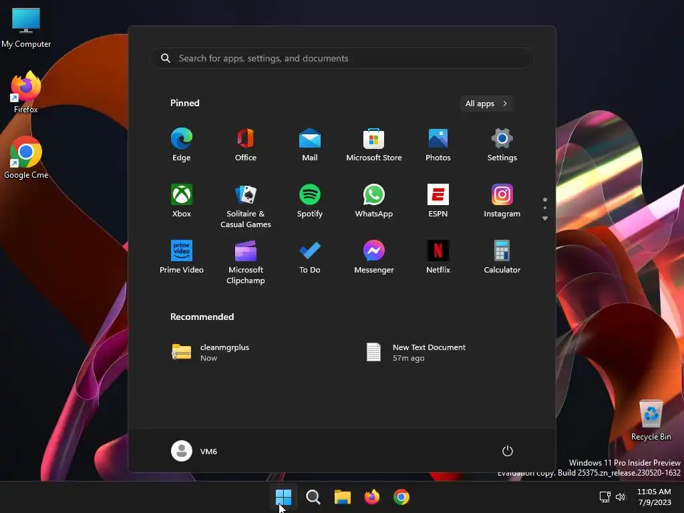
Task: Open Microsoft Store
Action: [374, 145]
